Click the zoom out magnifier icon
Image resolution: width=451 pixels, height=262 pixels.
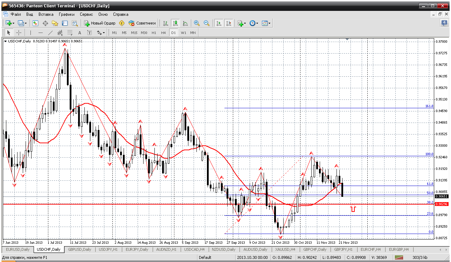tap(207, 23)
